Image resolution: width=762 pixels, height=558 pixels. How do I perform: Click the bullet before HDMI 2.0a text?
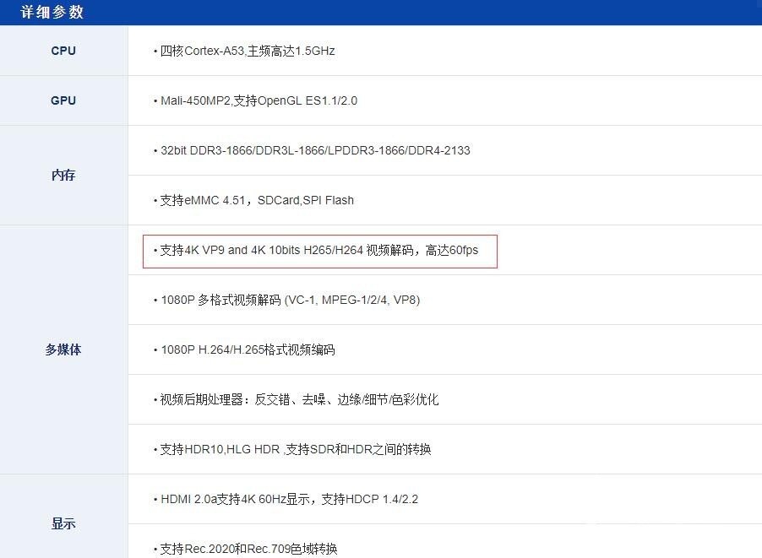pyautogui.click(x=155, y=499)
